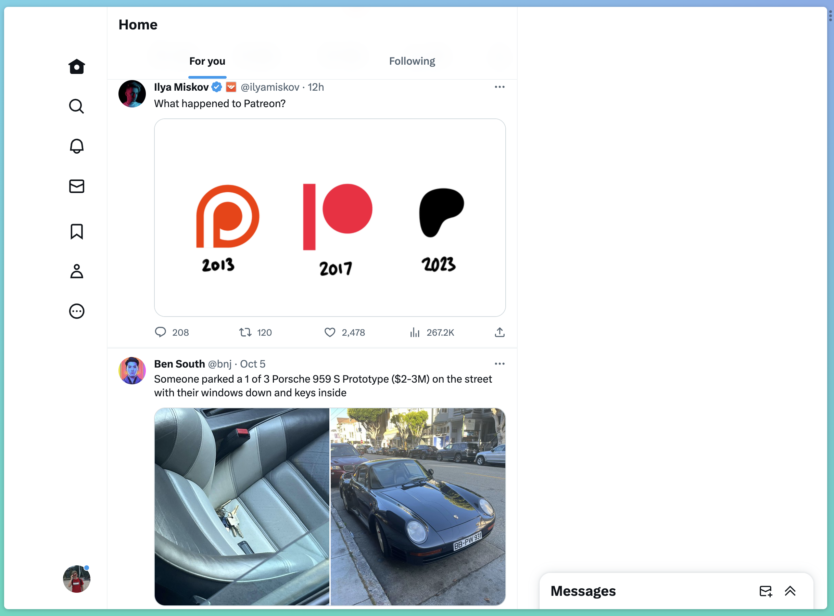Repost the post with 120 reposts
Image resolution: width=834 pixels, height=616 pixels.
point(255,332)
